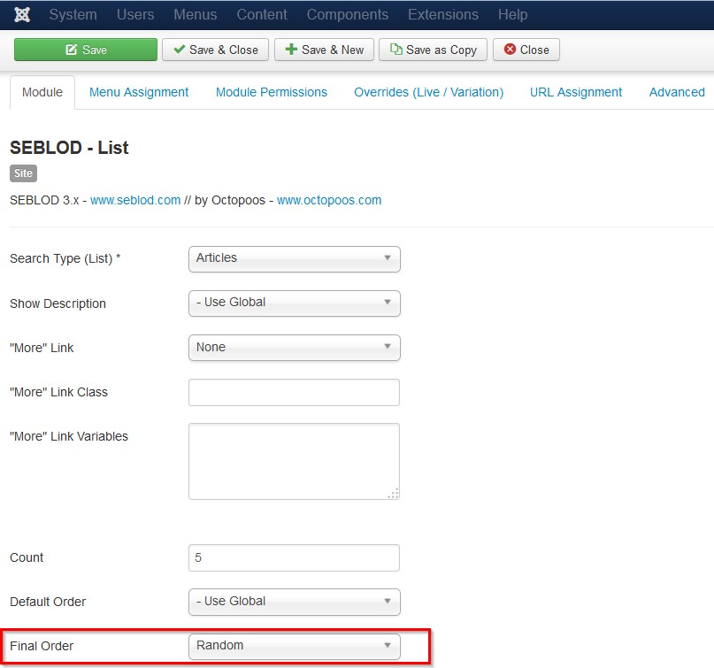This screenshot has width=714, height=668.
Task: Visit the www.octopoos.com link
Action: 329,200
